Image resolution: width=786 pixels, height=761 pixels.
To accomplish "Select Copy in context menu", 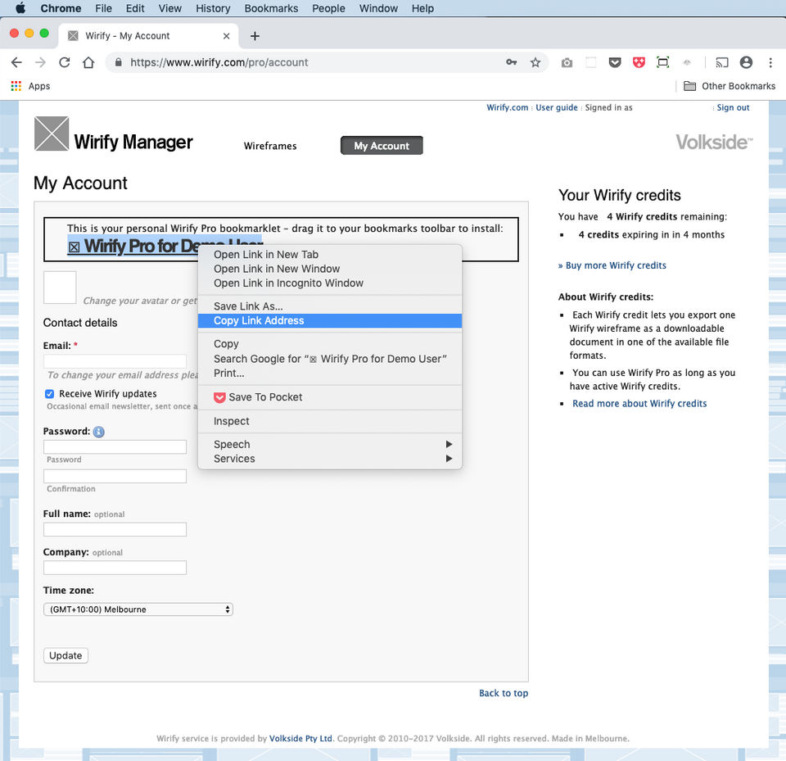I will tap(330, 344).
